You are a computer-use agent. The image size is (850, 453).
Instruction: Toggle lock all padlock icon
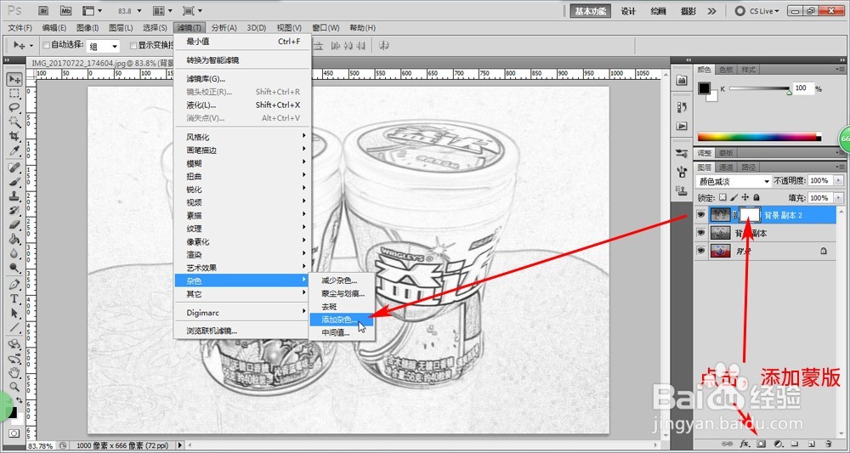(756, 198)
